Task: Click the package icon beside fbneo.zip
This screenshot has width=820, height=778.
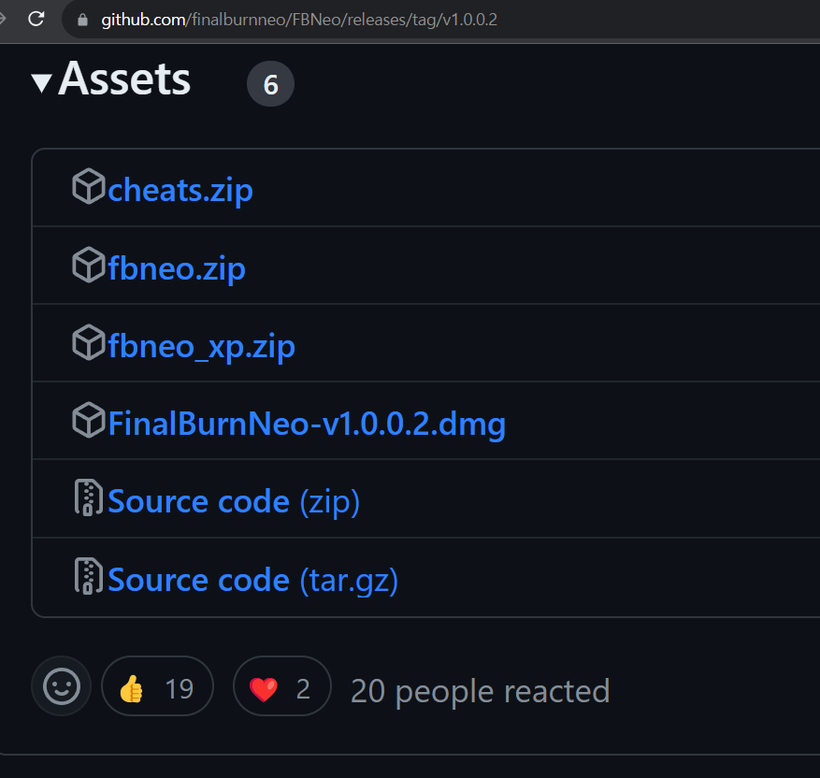Action: [x=89, y=265]
